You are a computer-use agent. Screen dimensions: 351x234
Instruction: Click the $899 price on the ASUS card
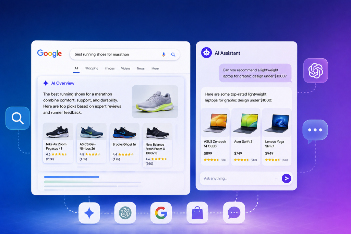(x=208, y=153)
